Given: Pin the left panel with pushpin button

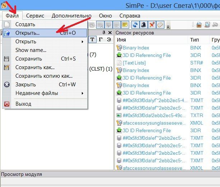Looking at the screenshot, I should (x=104, y=33).
